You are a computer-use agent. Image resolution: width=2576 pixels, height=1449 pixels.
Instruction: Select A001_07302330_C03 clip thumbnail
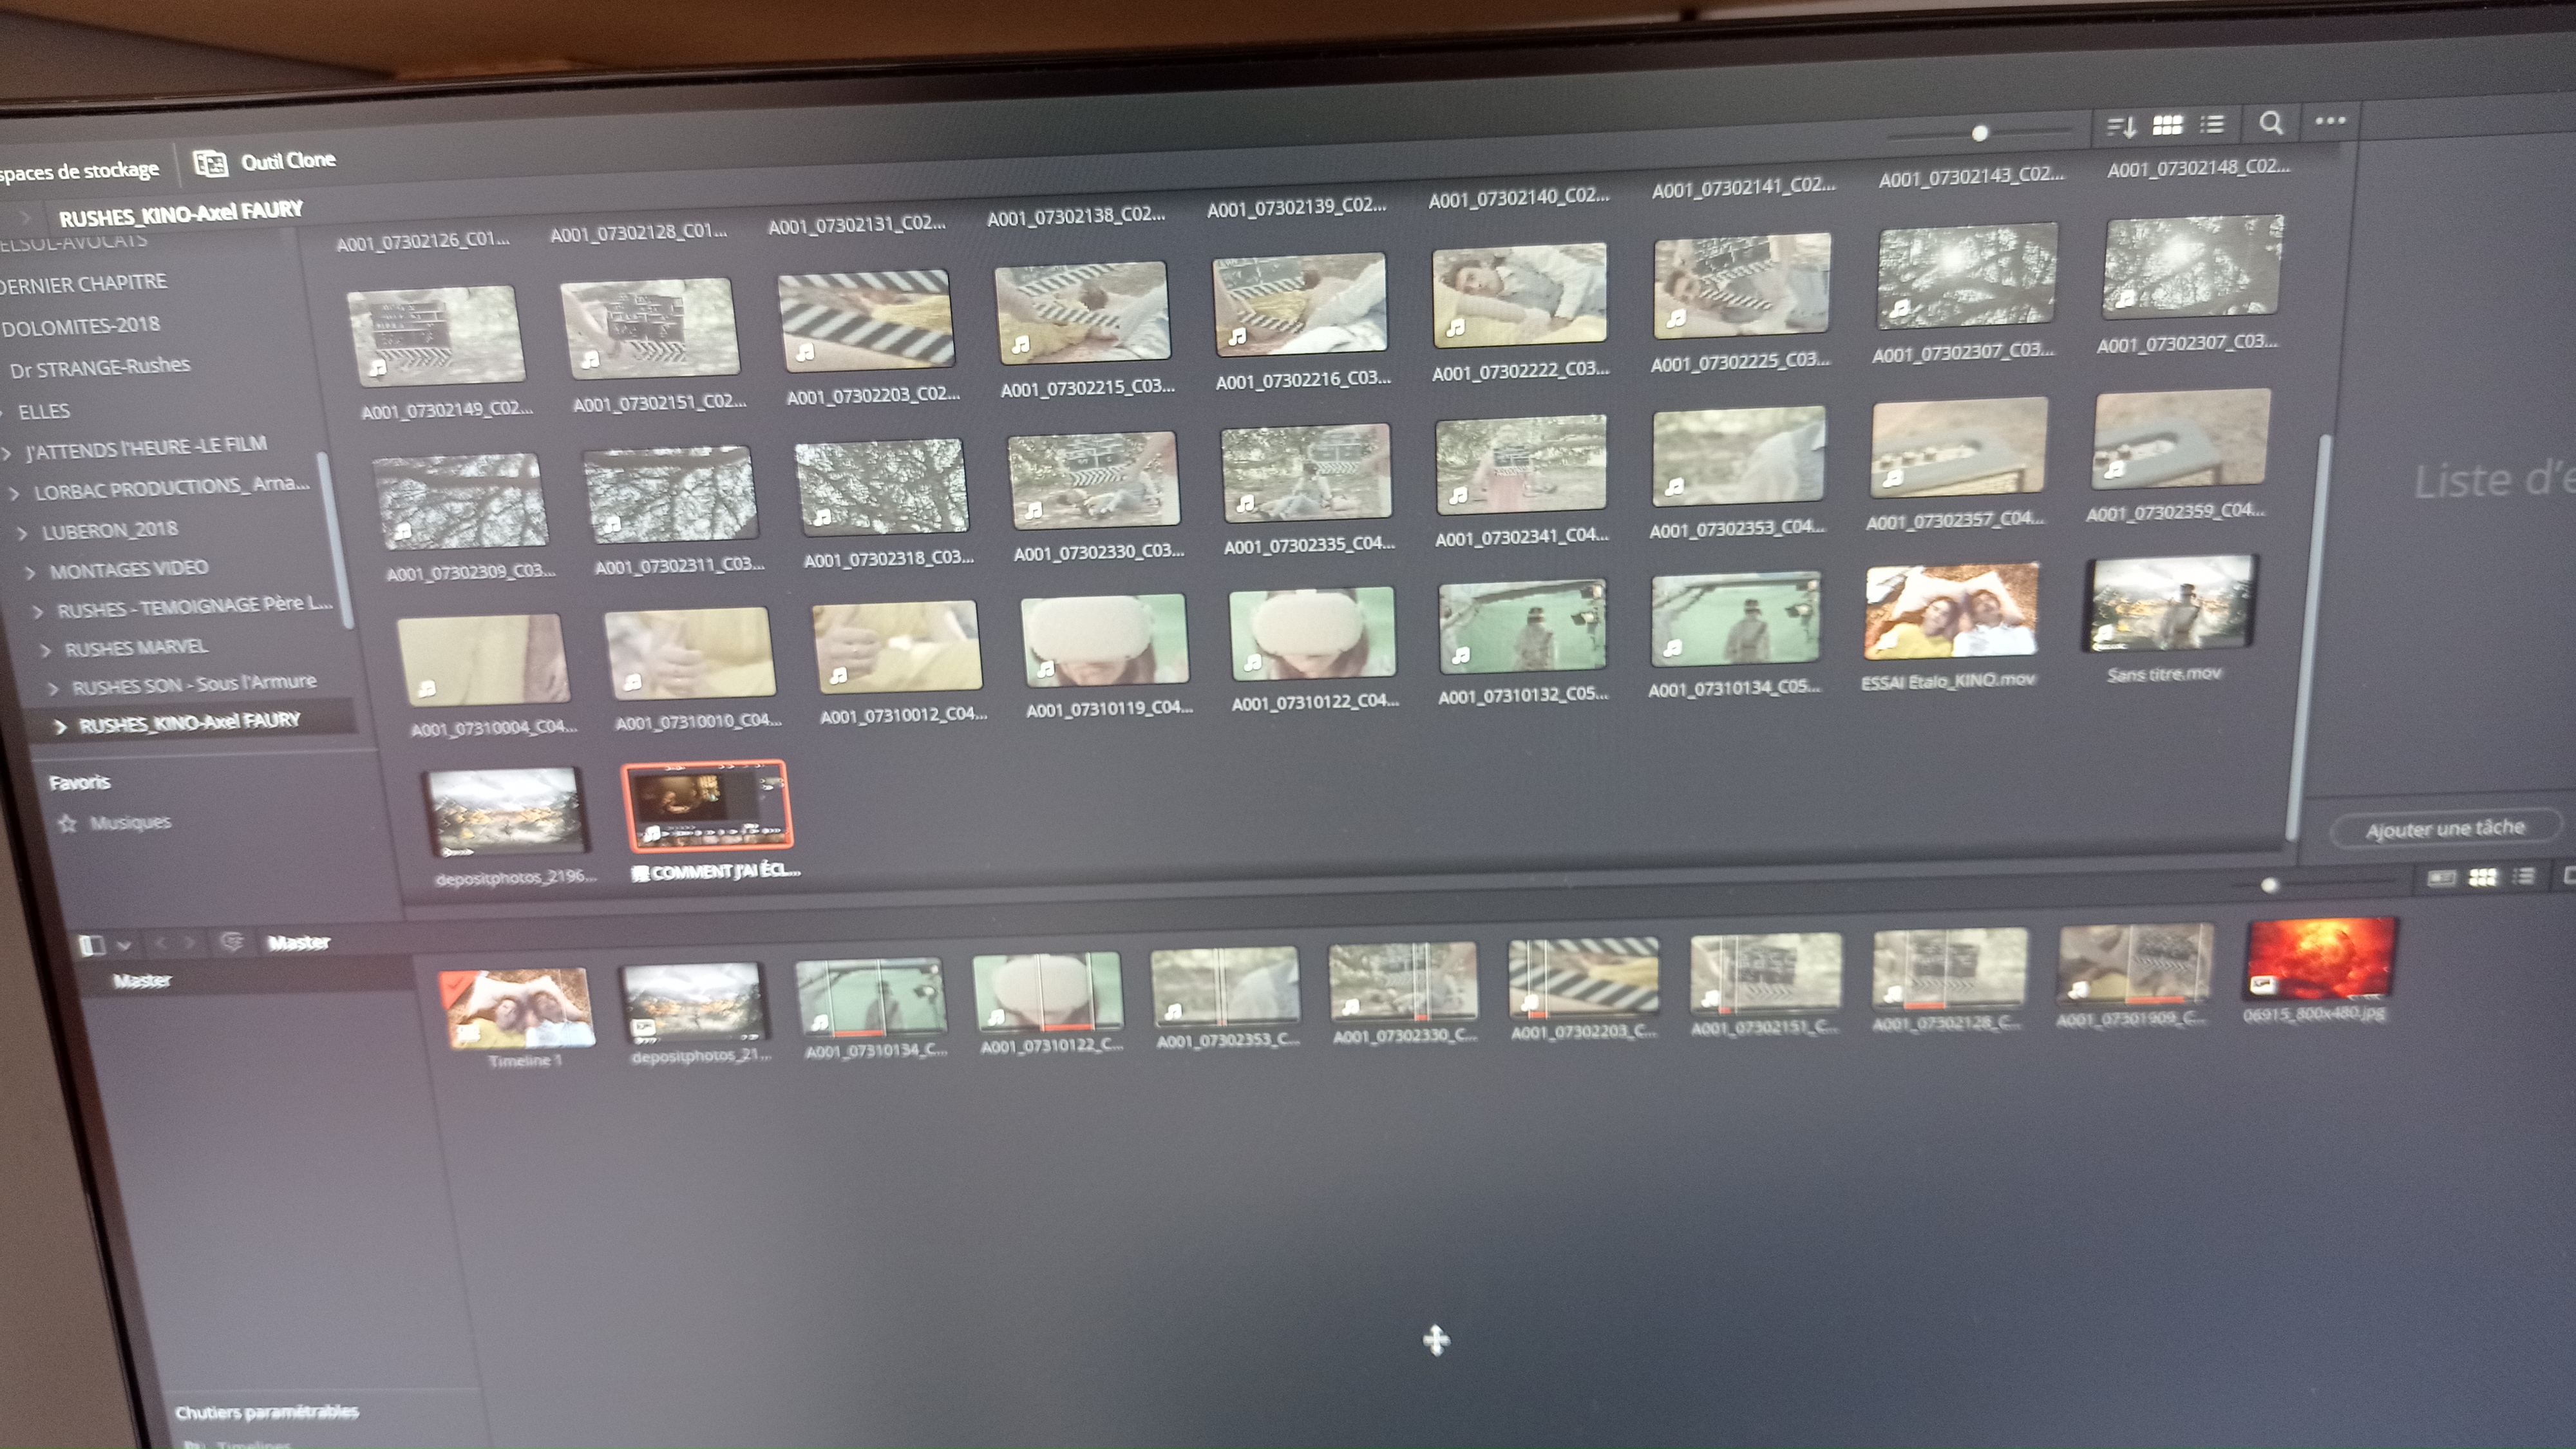(1094, 480)
